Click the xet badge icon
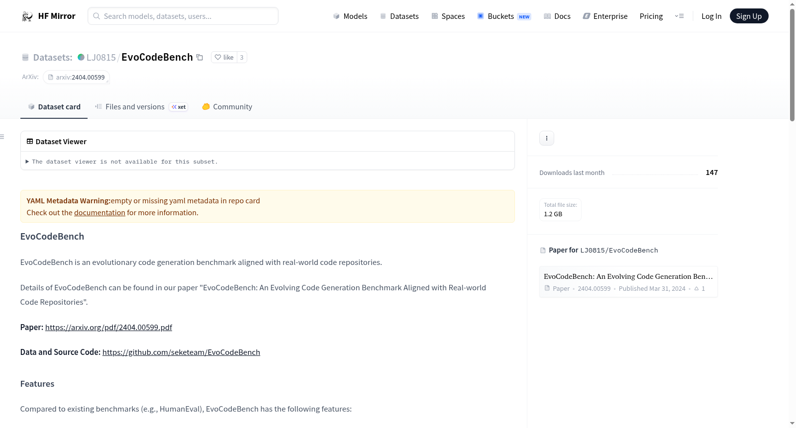 [178, 107]
